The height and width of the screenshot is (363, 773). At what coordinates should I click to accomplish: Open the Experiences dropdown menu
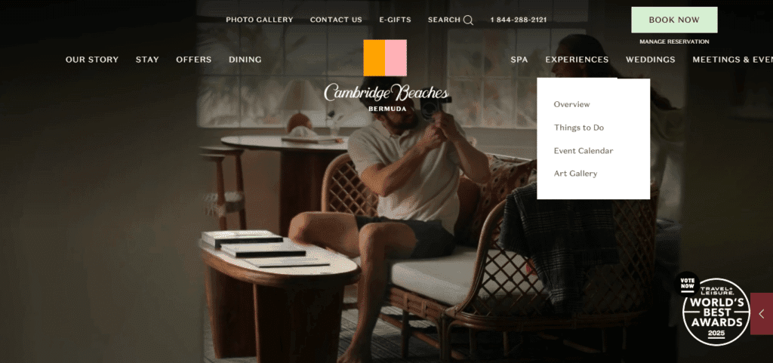(x=577, y=60)
